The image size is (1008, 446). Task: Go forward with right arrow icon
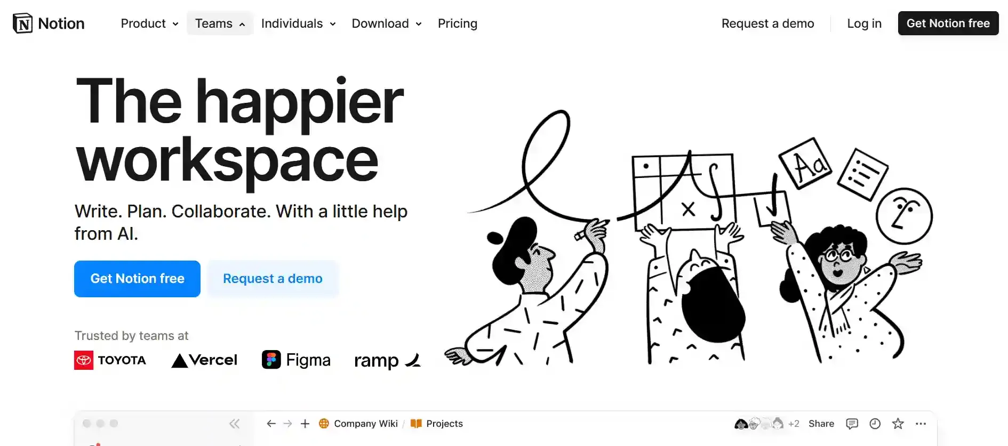(x=287, y=424)
